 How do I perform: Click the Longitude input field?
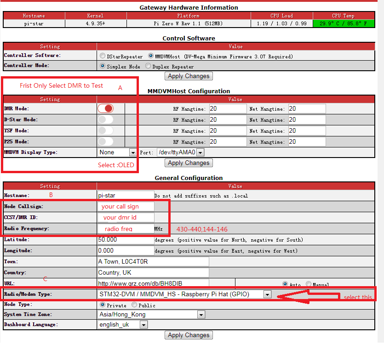[x=126, y=250]
